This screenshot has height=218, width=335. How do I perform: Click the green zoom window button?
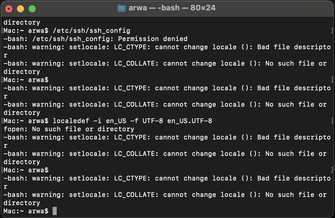coord(32,9)
